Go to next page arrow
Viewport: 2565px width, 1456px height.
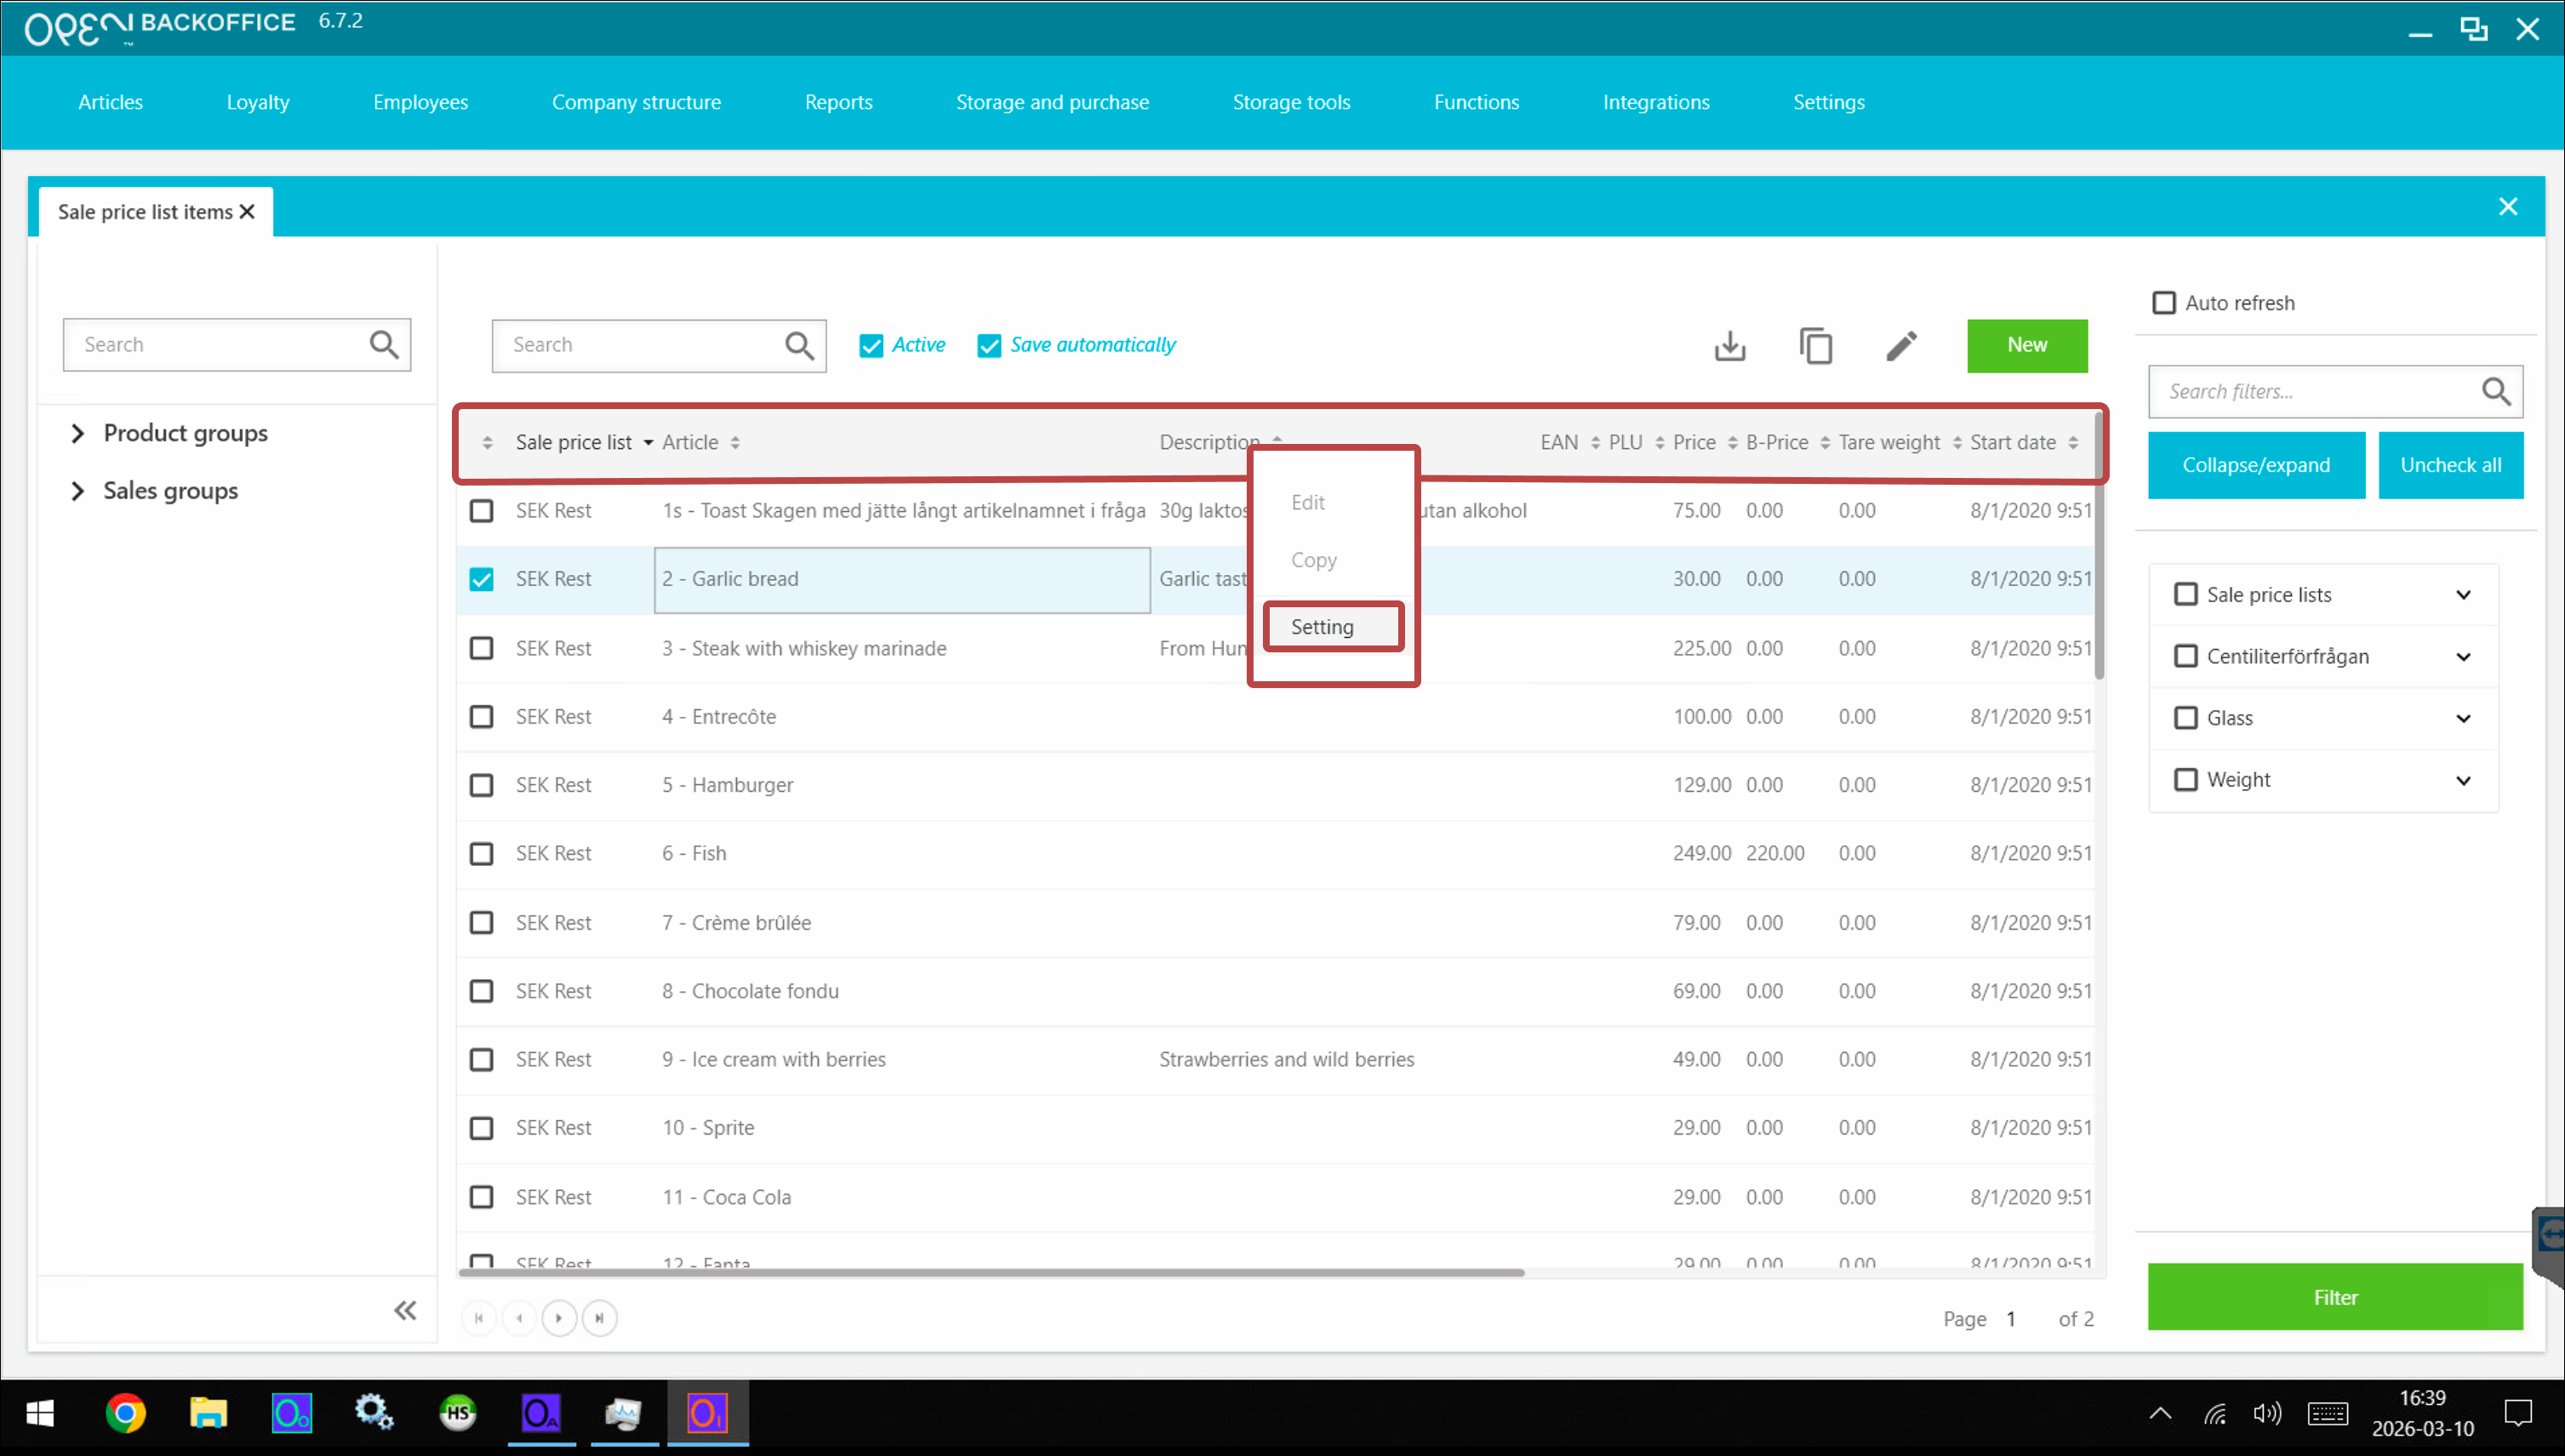click(559, 1318)
